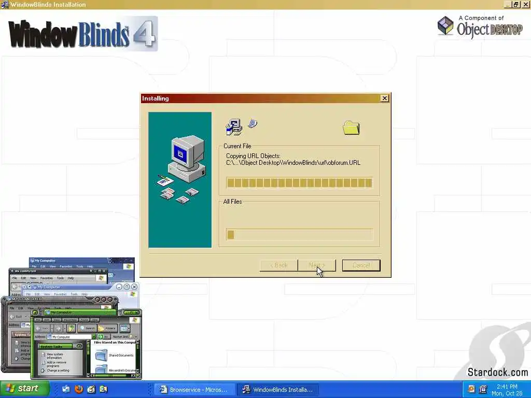531x398 pixels.
Task: Click the orange system tray icon
Action: coord(471,389)
